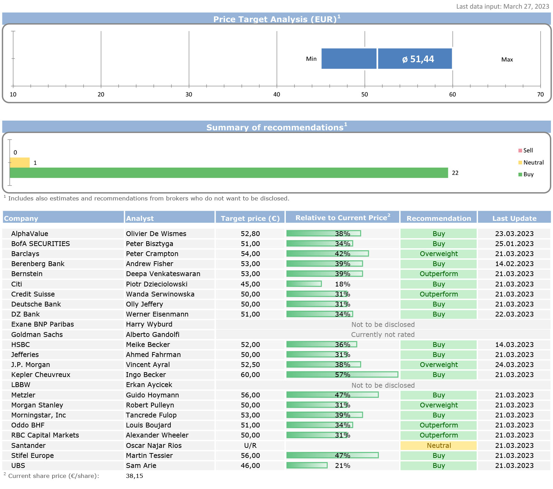Image resolution: width=553 pixels, height=489 pixels.
Task: Click 'Currently not rated' in Goldman Sachs row
Action: [383, 335]
